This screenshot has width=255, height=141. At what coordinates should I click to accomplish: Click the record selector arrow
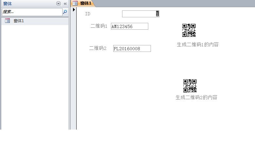(x=74, y=10)
